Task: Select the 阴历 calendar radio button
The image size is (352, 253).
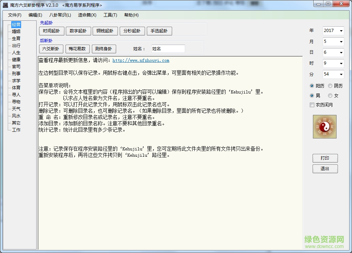Action: [x=330, y=85]
